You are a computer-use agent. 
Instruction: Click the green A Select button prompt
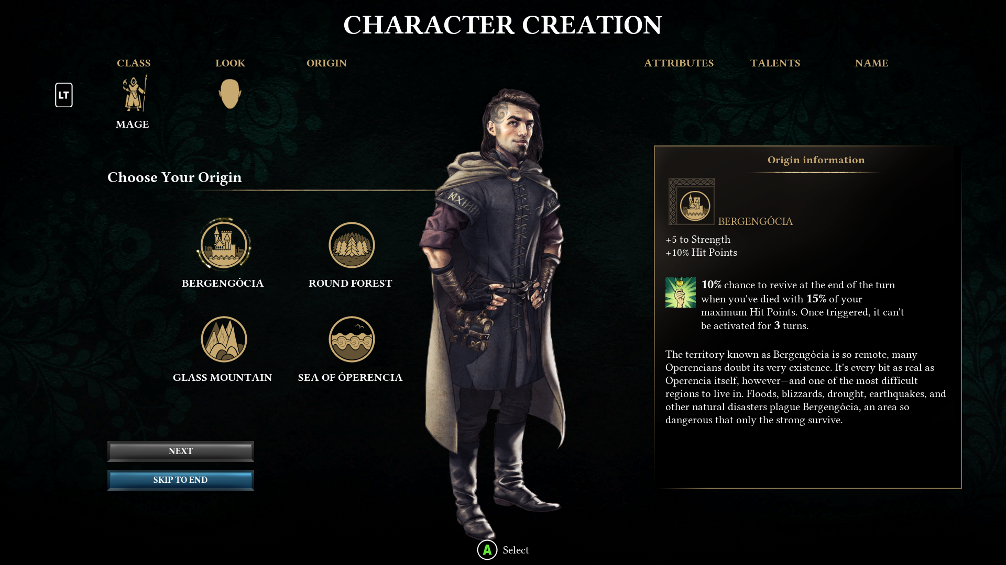click(x=487, y=550)
